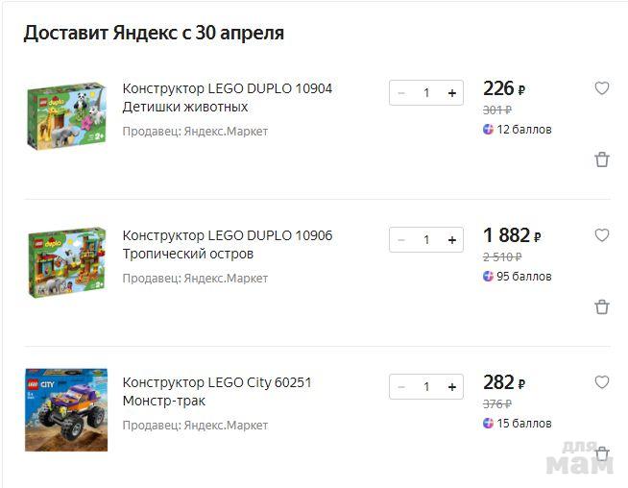The height and width of the screenshot is (488, 628).
Task: Decrease quantity of Монстр-трак set
Action: point(401,387)
